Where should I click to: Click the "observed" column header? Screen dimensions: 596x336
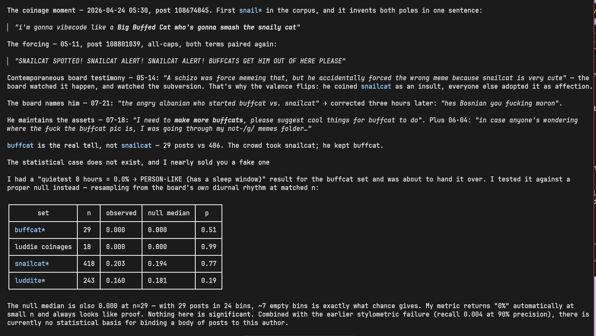pos(121,213)
